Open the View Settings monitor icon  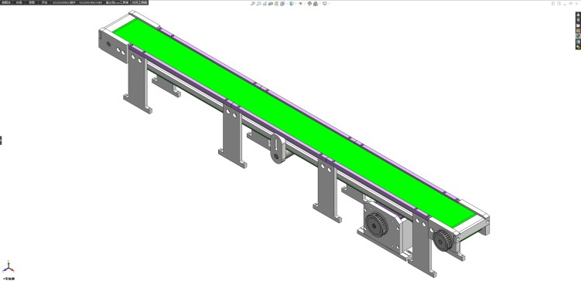325,4
